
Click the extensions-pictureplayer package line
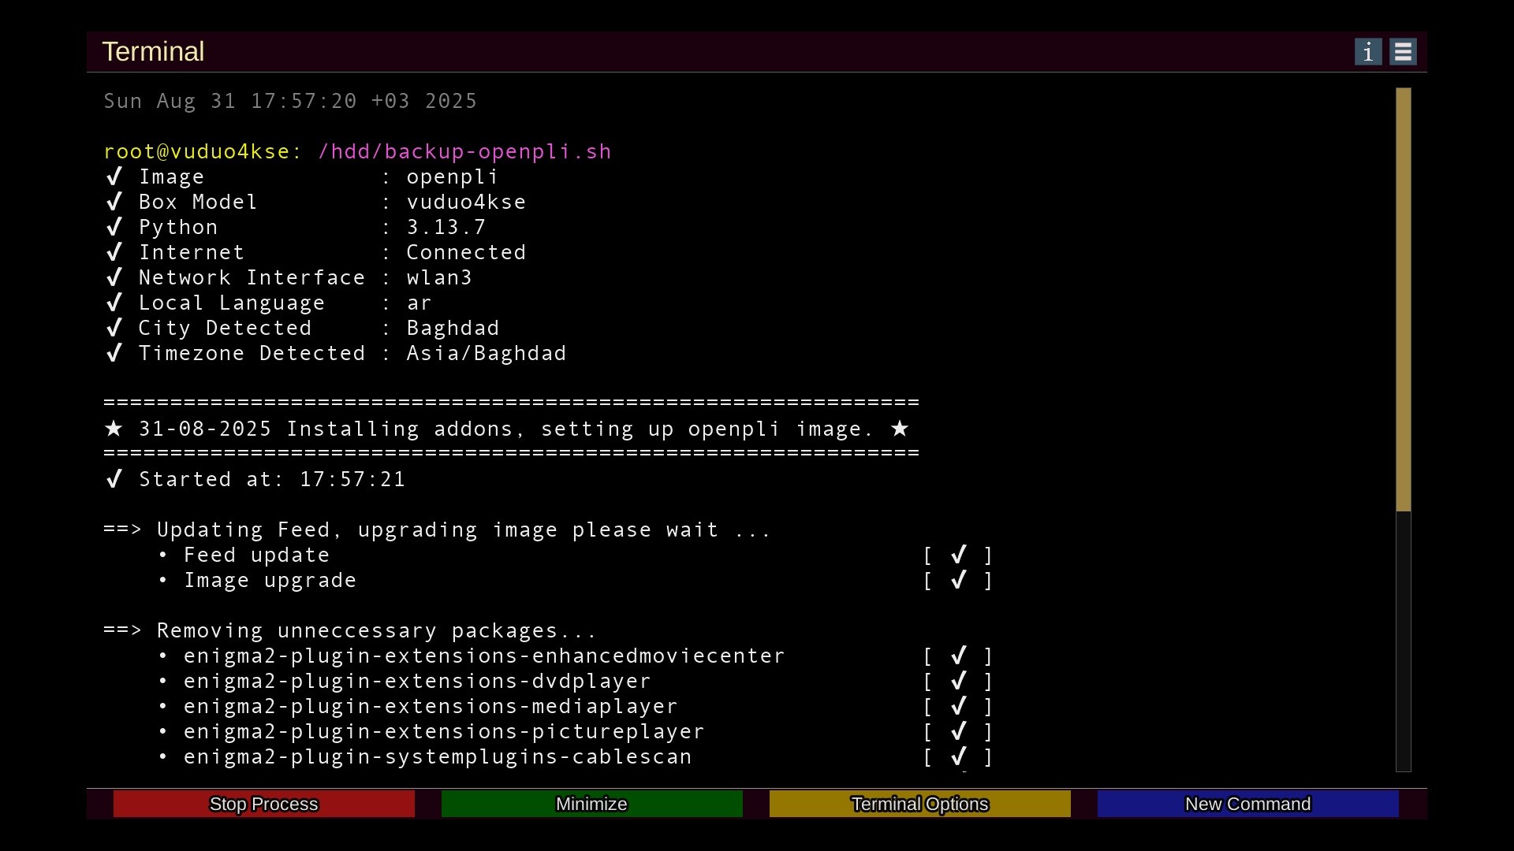[x=444, y=732]
